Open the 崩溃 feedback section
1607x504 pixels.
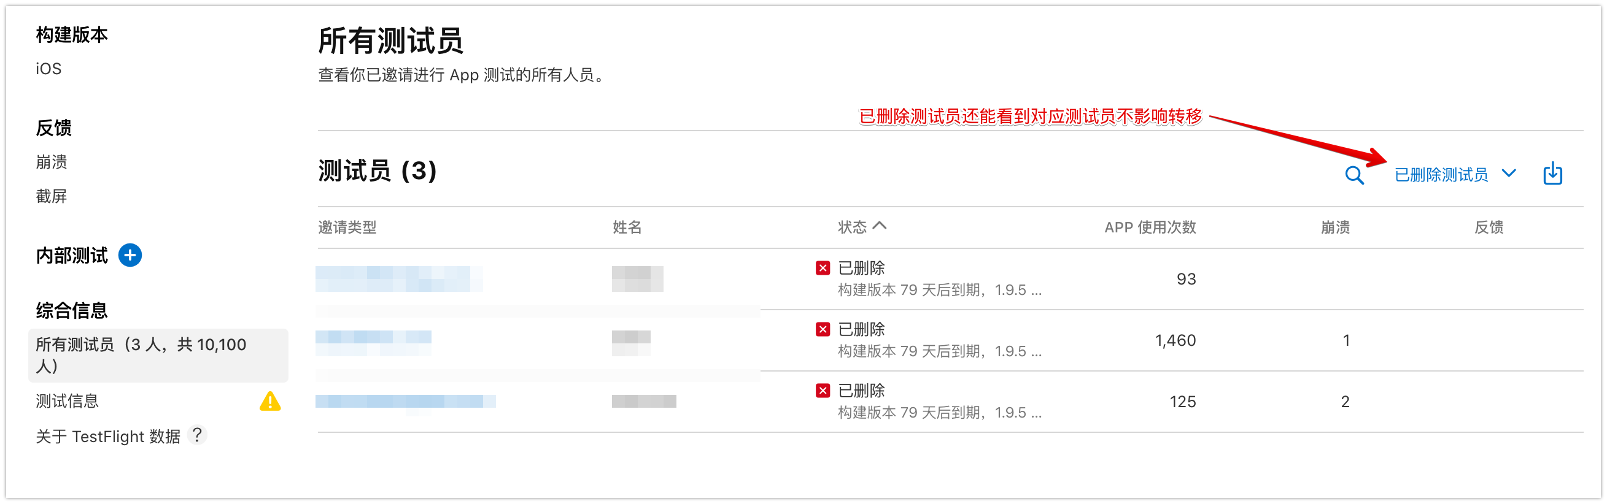(x=51, y=162)
